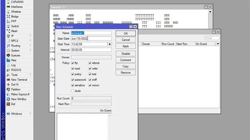Click the Comment button
Viewport: 250px width, 140px height.
click(x=126, y=60)
